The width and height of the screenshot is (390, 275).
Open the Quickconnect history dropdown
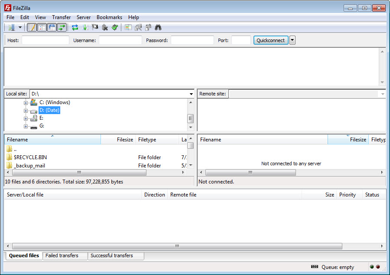point(292,40)
